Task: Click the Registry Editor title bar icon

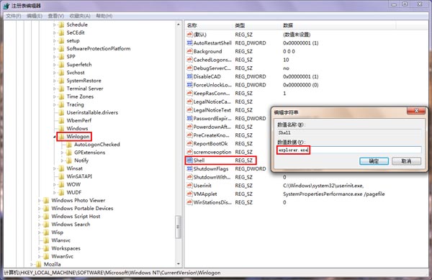Action: [x=6, y=6]
